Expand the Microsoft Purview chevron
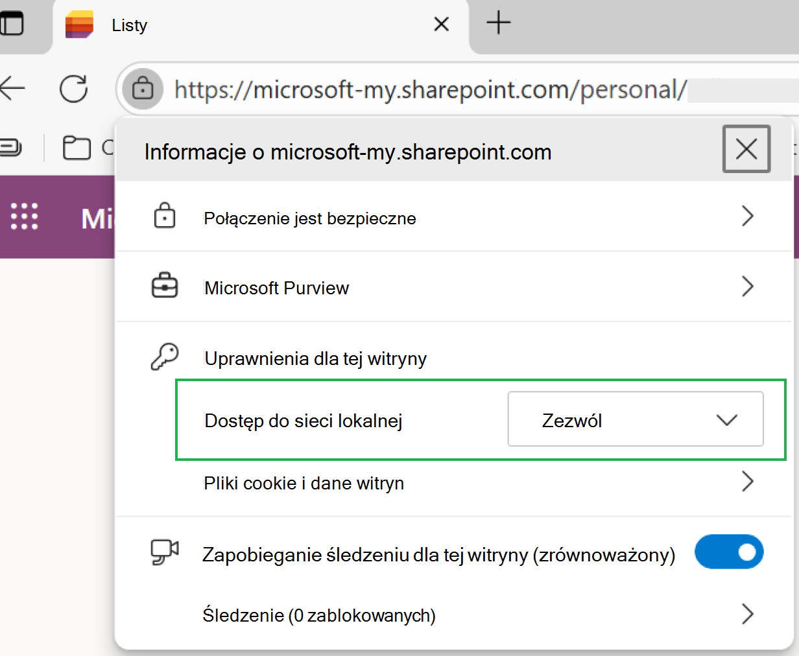The image size is (799, 656). point(748,287)
